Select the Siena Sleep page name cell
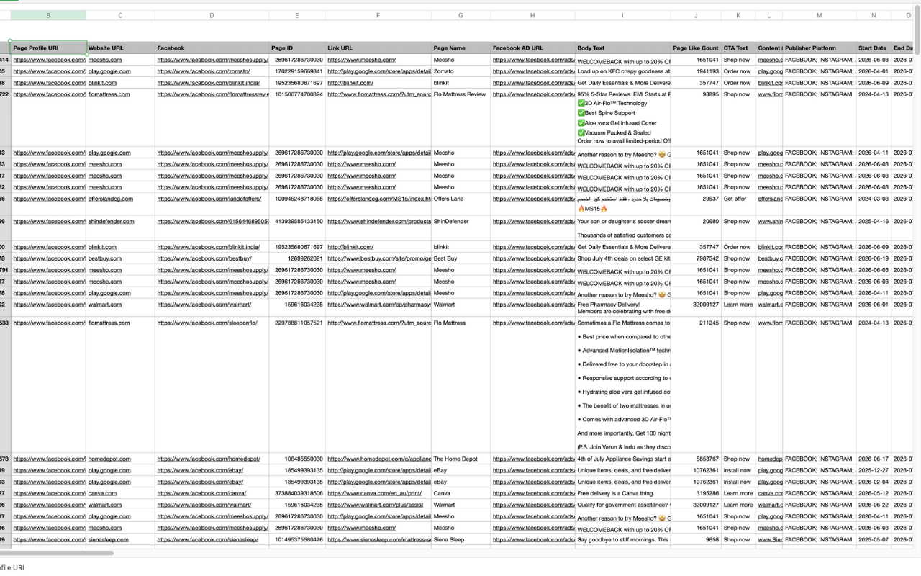 [x=460, y=539]
